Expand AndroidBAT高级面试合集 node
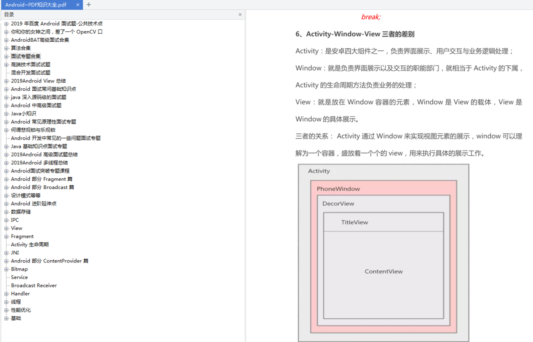The width and height of the screenshot is (533, 342). pos(6,40)
